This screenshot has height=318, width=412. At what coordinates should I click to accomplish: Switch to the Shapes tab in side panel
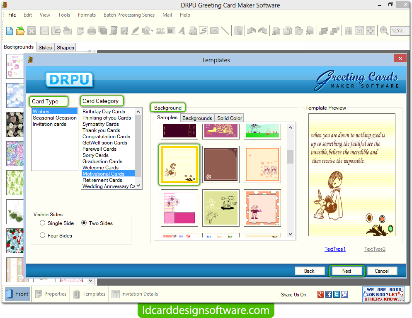click(65, 48)
